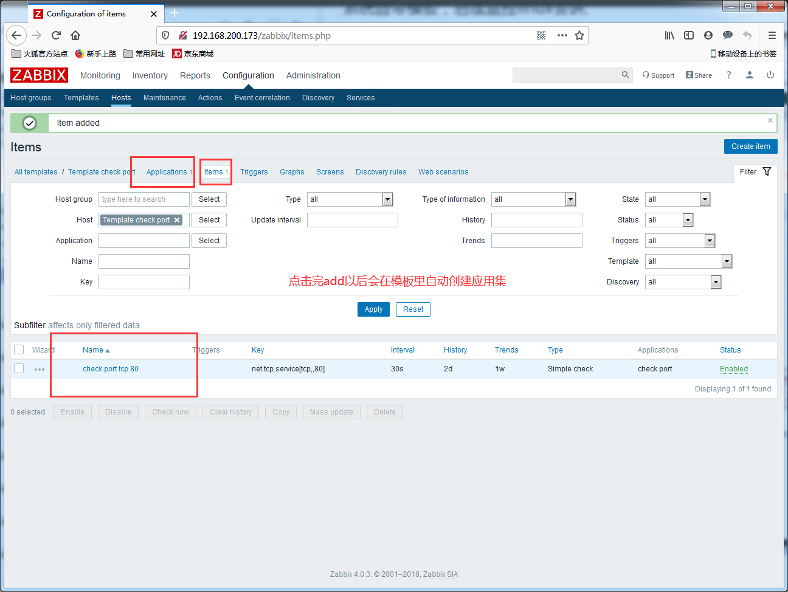Open Zabbix SIA footer link

[441, 574]
